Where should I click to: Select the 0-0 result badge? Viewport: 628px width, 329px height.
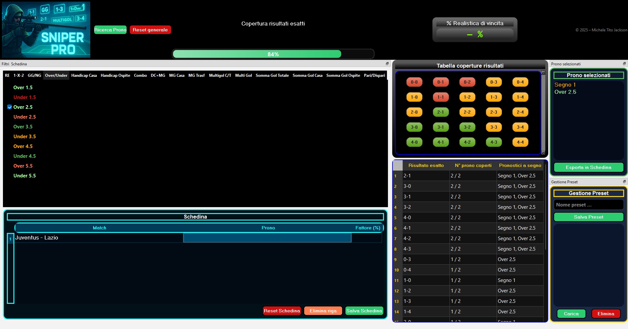414,82
